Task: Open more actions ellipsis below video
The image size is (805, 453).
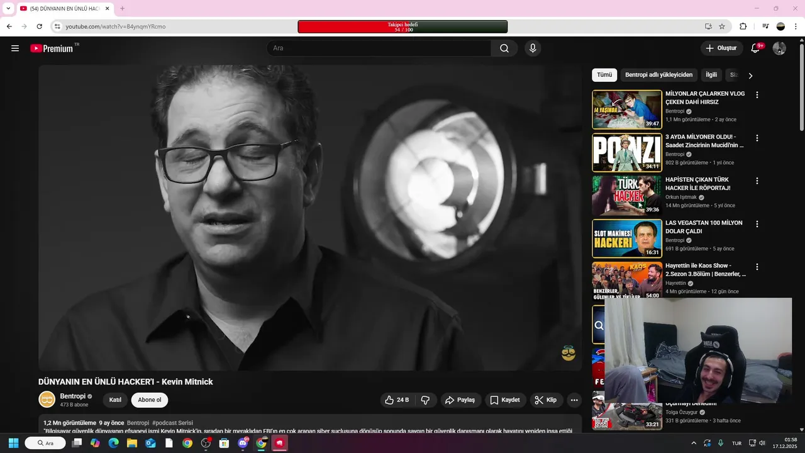Action: click(x=574, y=400)
